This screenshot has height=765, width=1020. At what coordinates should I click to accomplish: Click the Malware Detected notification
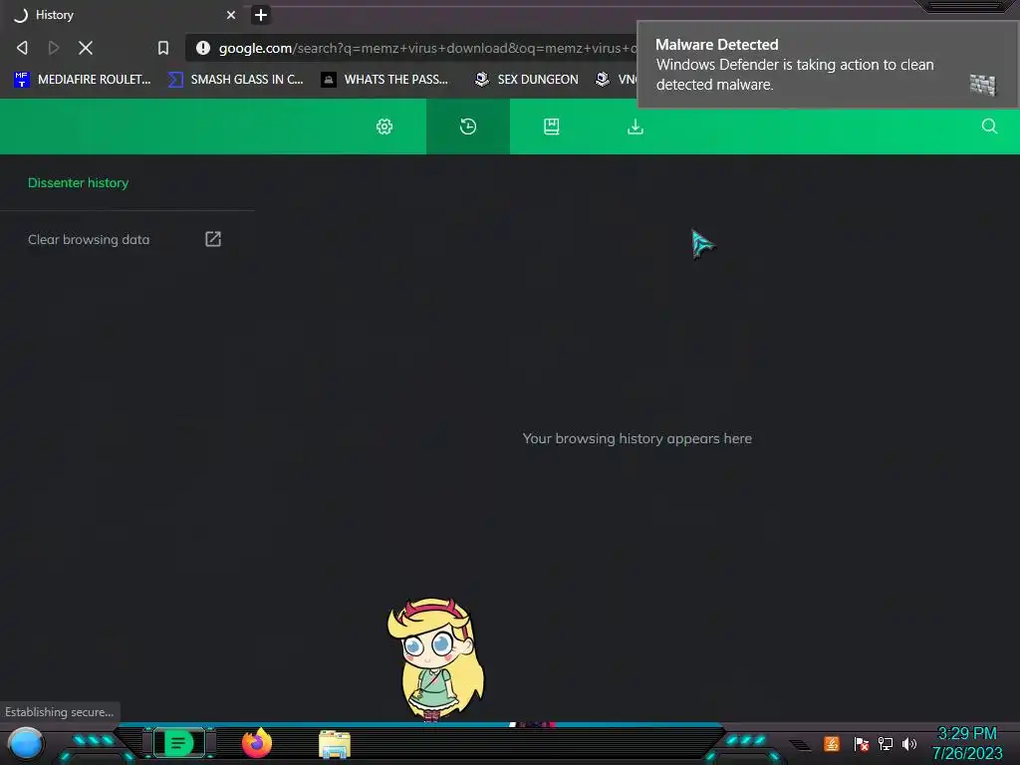pos(828,65)
